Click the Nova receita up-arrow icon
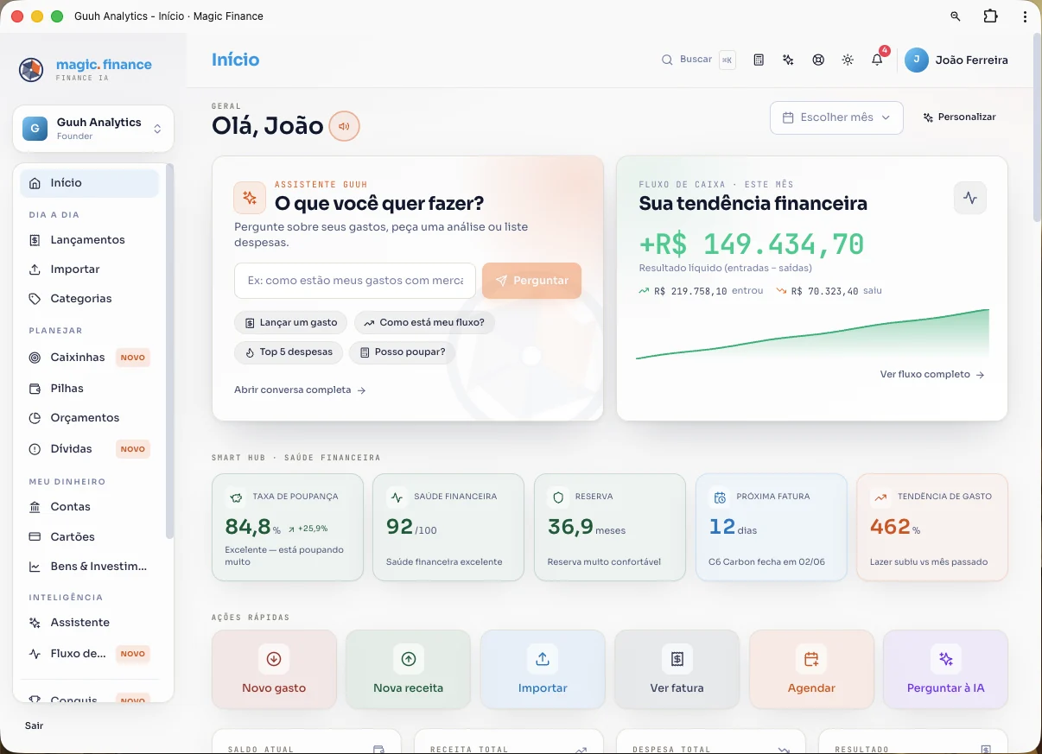This screenshot has height=754, width=1042. [x=409, y=659]
